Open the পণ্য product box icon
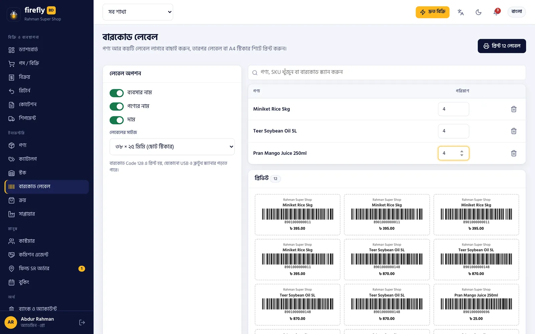 click(x=11, y=145)
